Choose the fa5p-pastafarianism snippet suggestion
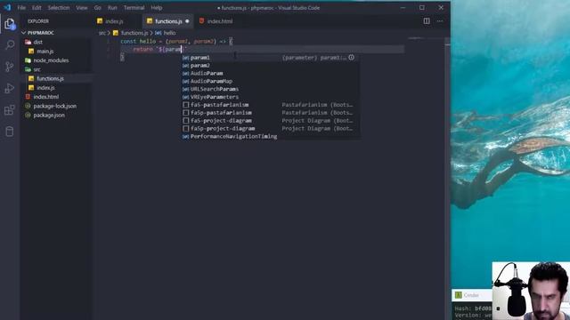 271,113
